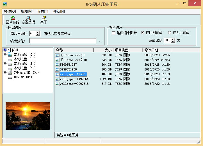
Task: Click the window resize grip corner
Action: [x=199, y=142]
